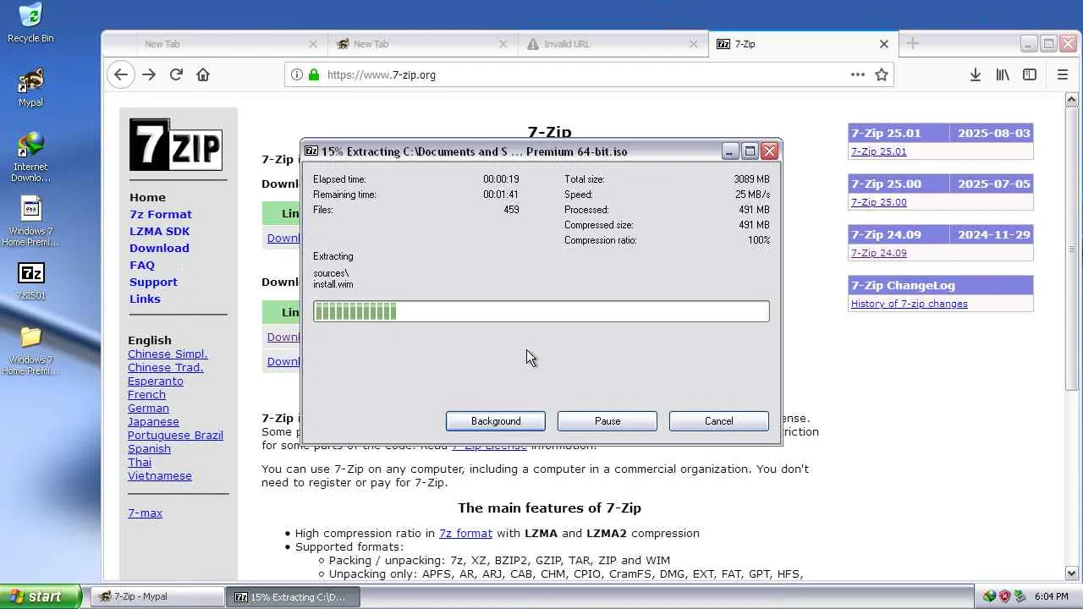Reload the 7-zip.org page

click(176, 74)
